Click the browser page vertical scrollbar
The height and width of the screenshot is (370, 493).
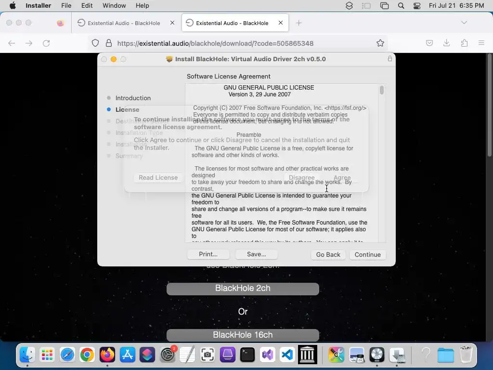pos(489,106)
